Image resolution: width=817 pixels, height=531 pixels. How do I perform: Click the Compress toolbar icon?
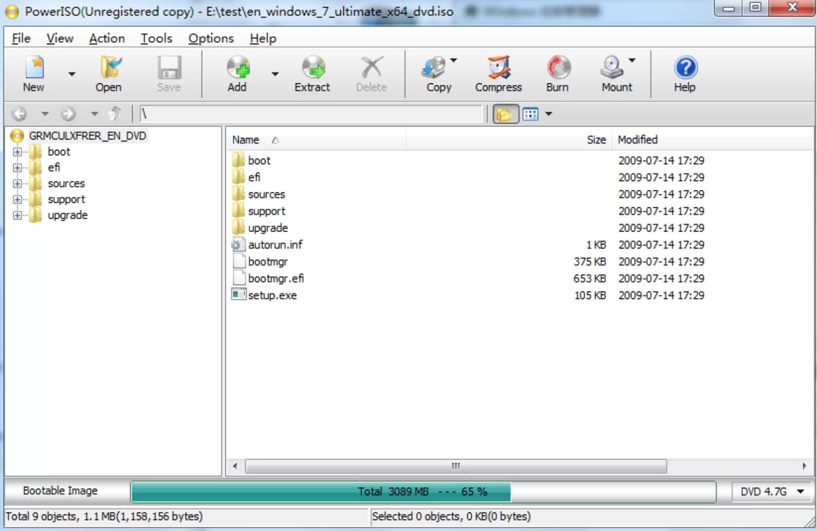pos(499,68)
